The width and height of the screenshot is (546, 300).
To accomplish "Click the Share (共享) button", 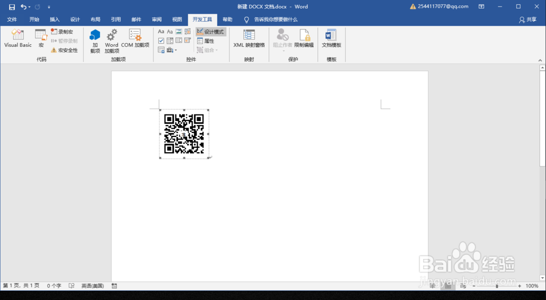I will click(x=528, y=20).
